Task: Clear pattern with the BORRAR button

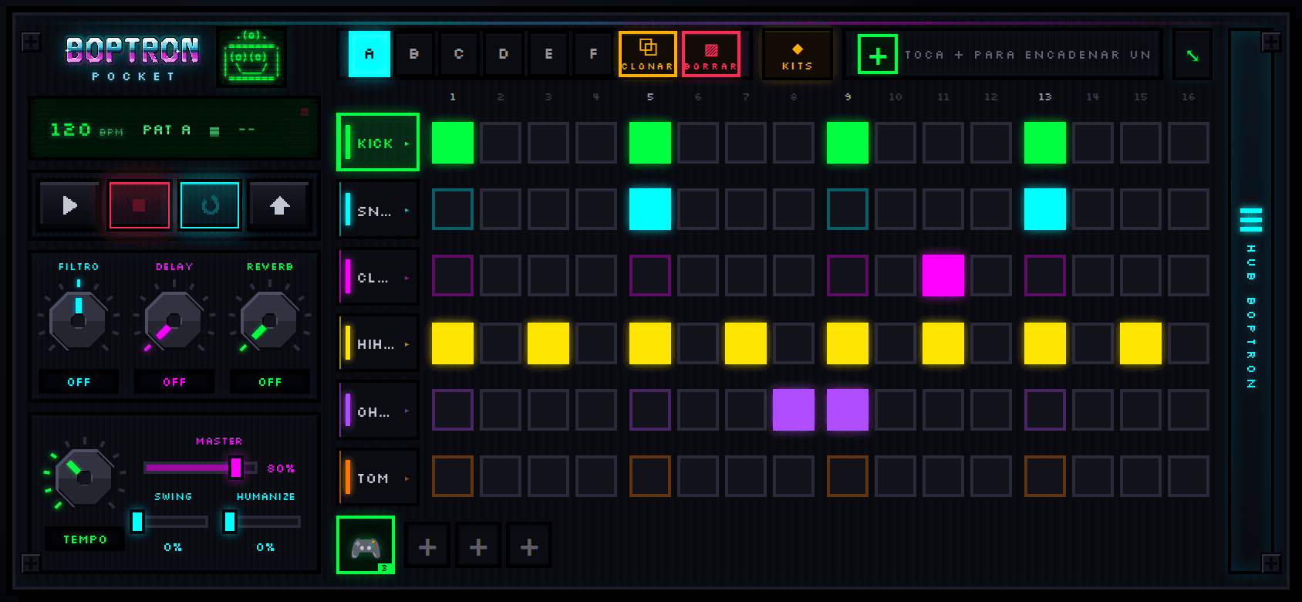Action: click(711, 54)
